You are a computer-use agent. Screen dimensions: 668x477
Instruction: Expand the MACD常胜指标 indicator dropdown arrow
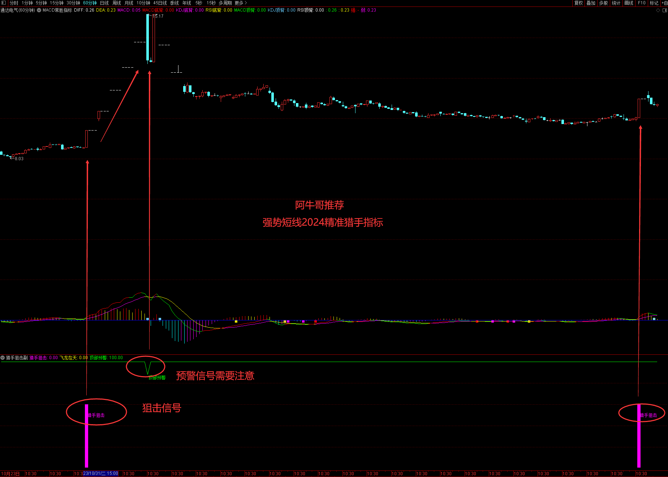pos(39,10)
